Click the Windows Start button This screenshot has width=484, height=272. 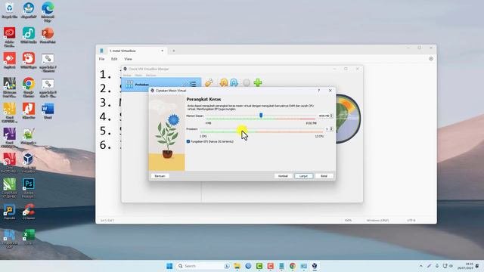point(169,266)
